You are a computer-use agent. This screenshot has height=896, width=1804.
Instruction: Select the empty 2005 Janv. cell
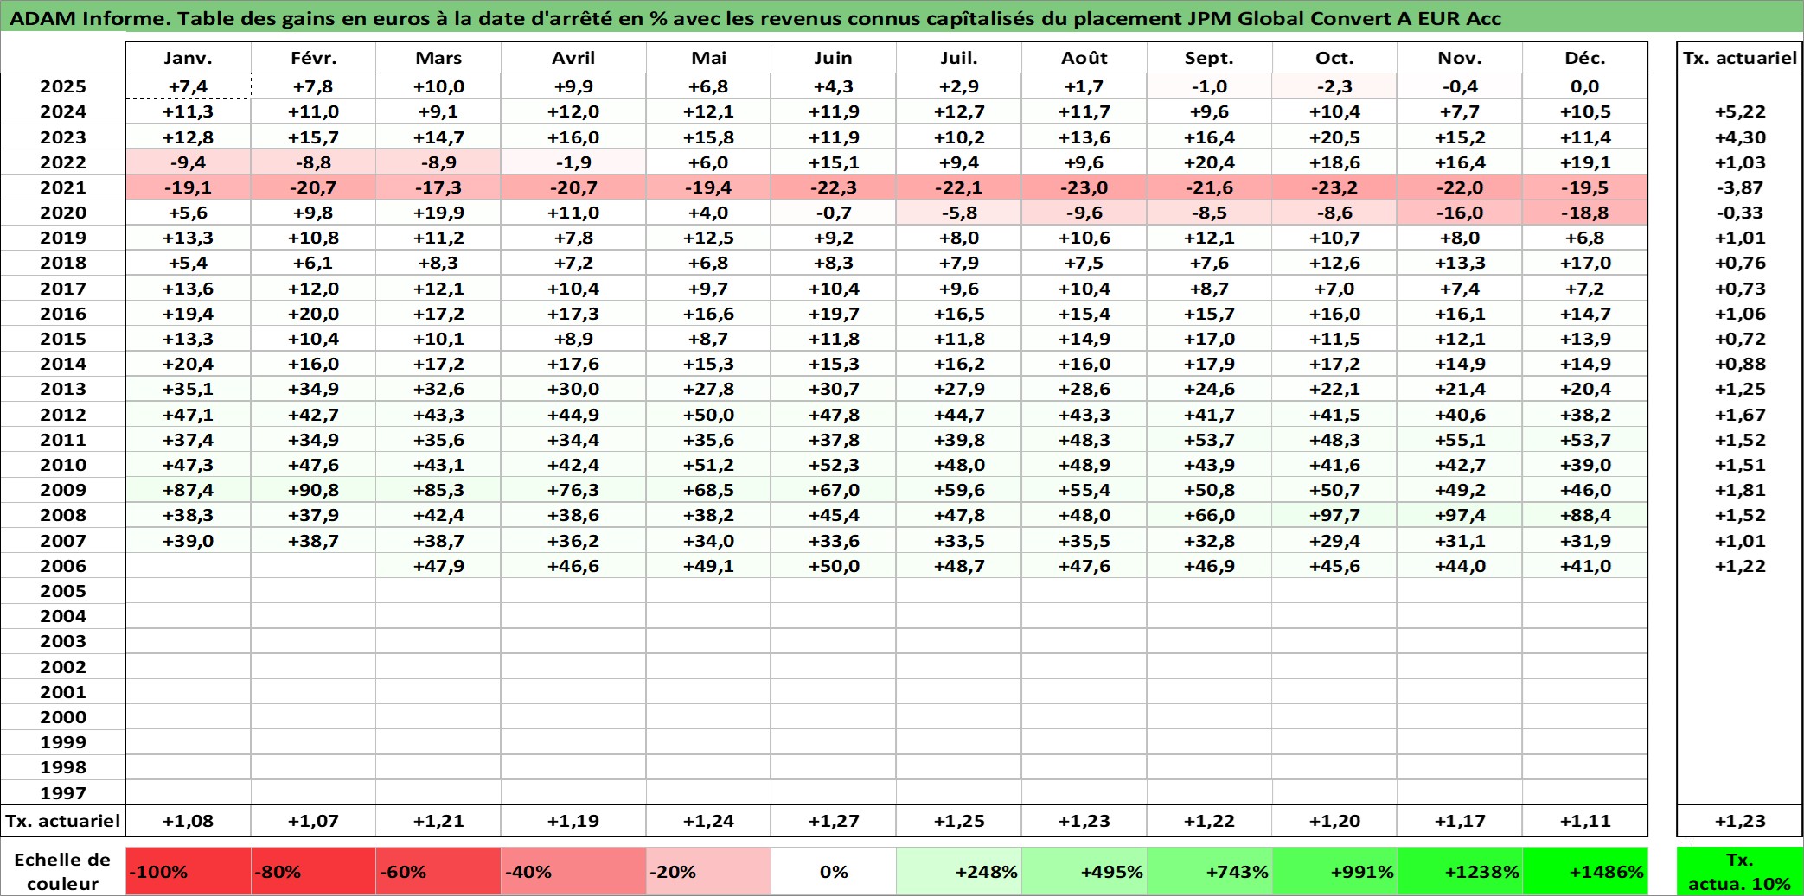[x=188, y=591]
